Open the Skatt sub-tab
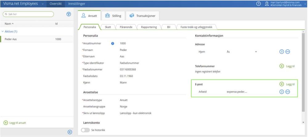Viewport: 308px width, 137px height. tap(108, 27)
